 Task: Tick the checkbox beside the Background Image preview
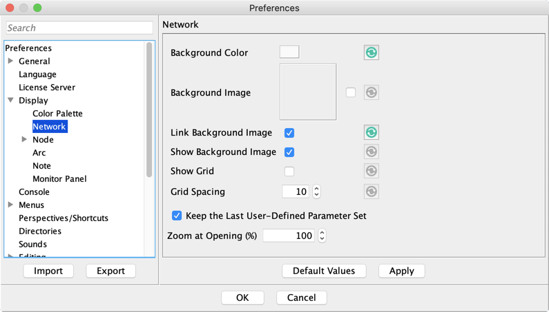click(x=351, y=92)
